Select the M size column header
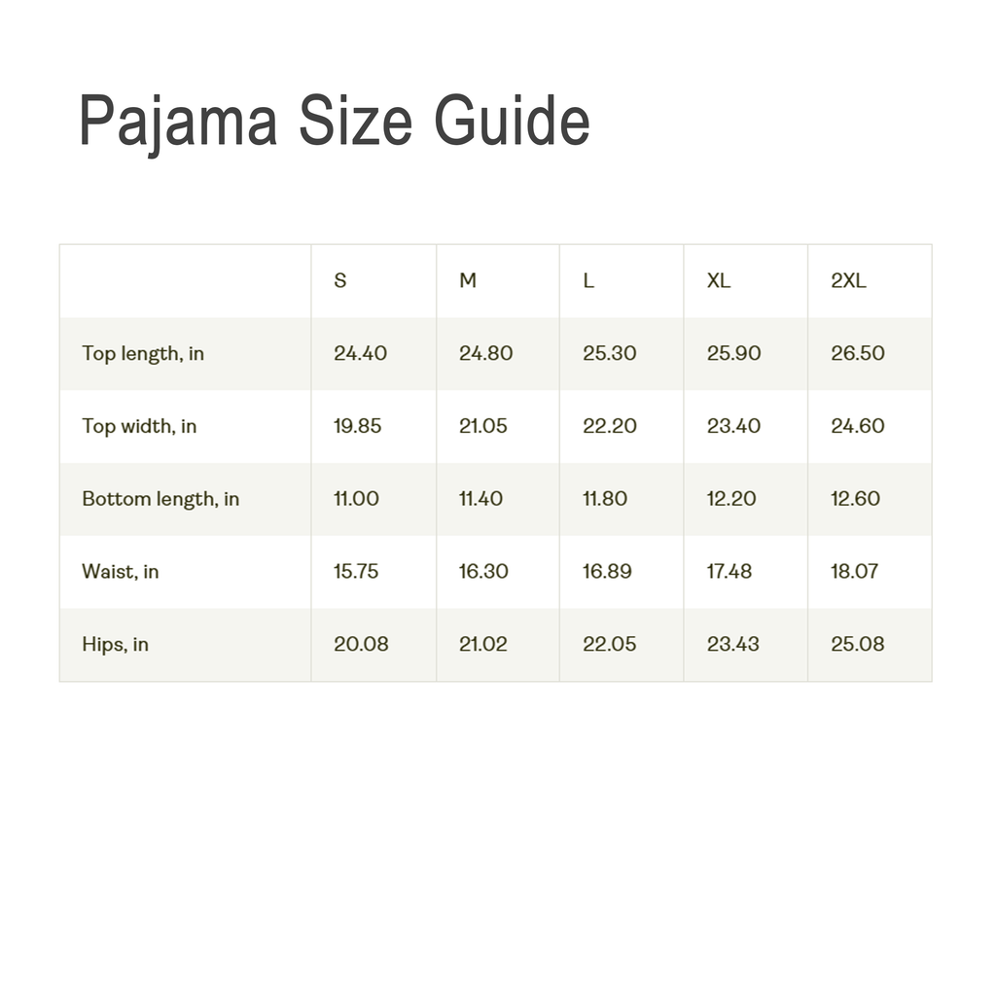Viewport: 996px width, 996px height. 468,281
